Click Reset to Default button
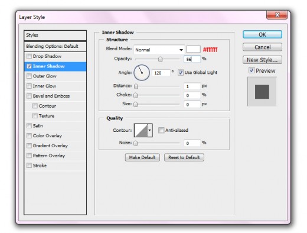This screenshot has width=307, height=233. (x=184, y=157)
